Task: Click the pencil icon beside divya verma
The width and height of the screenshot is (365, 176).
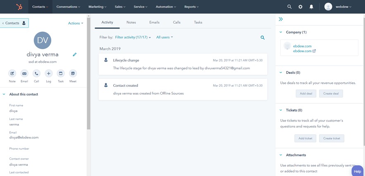Action: click(75, 55)
